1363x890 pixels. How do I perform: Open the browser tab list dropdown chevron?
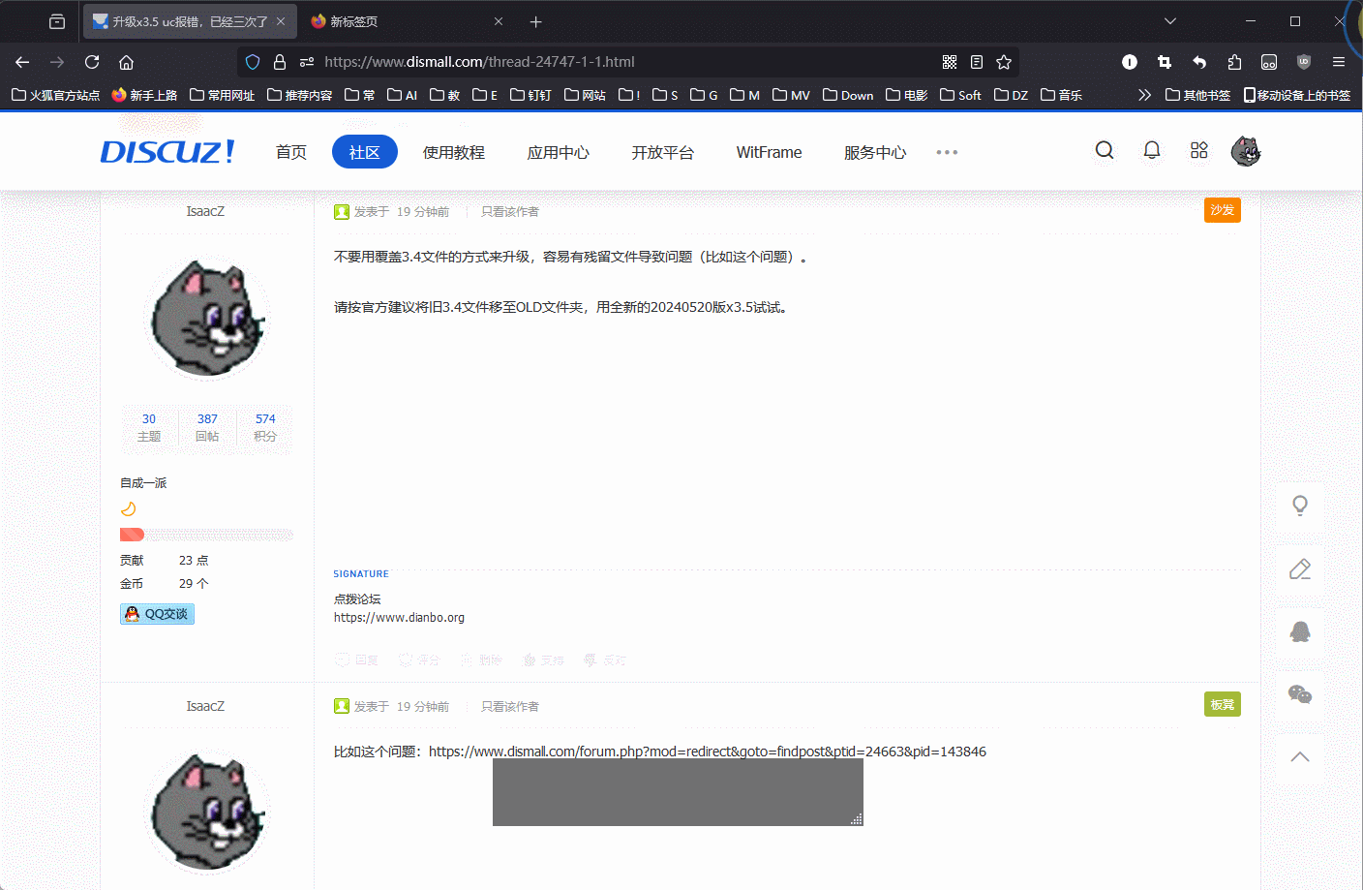coord(1169,20)
